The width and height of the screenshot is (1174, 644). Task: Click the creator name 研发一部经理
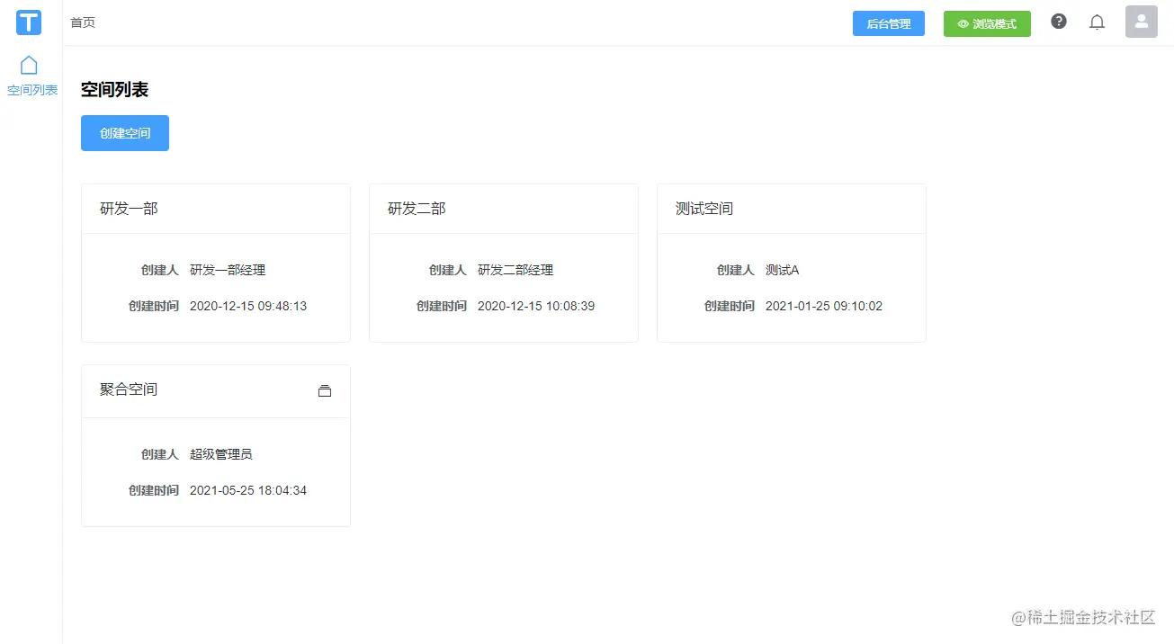click(x=228, y=270)
